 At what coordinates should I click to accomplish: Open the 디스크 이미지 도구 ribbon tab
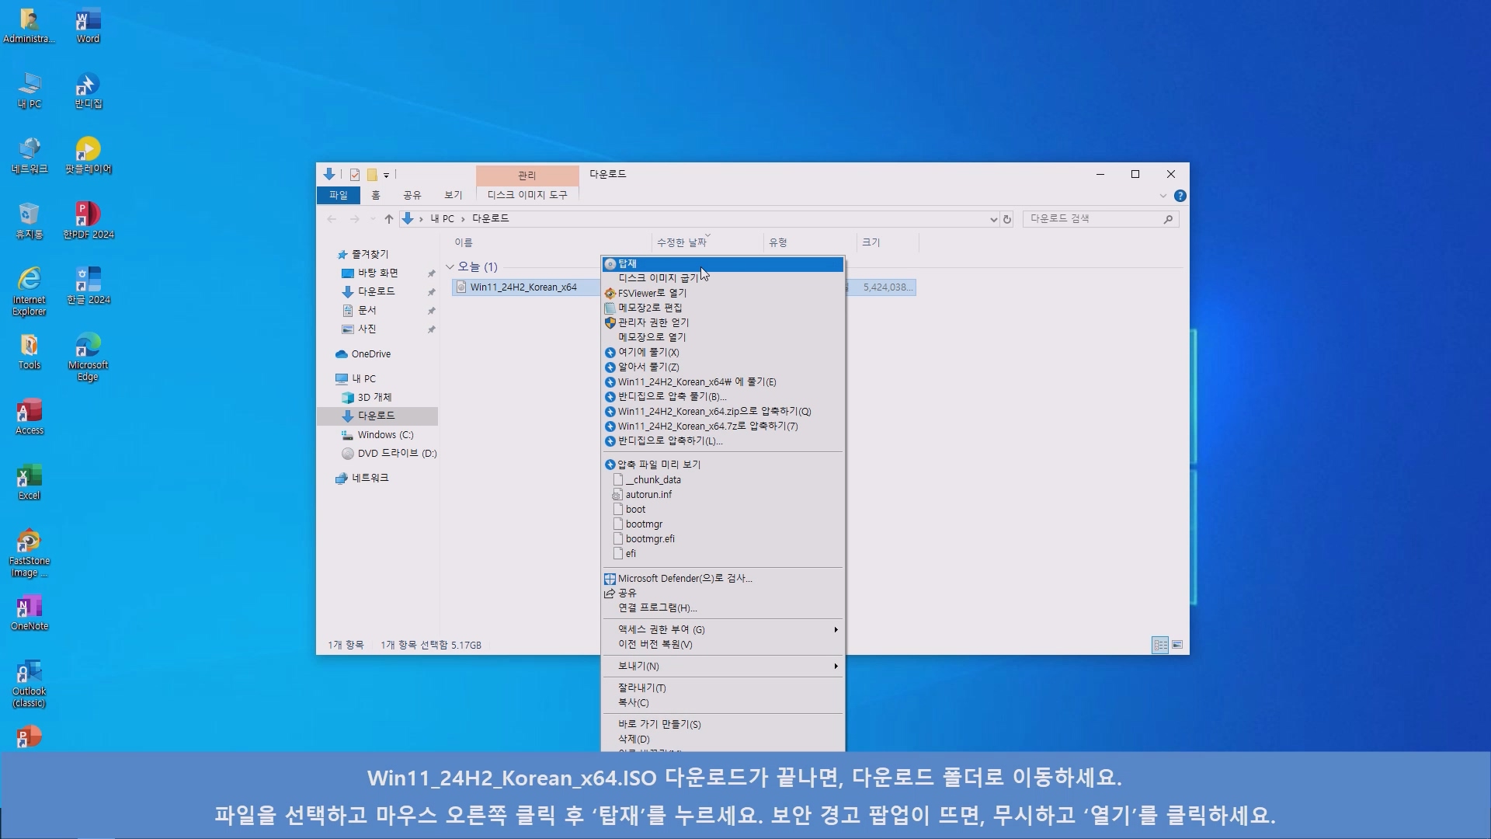[527, 195]
